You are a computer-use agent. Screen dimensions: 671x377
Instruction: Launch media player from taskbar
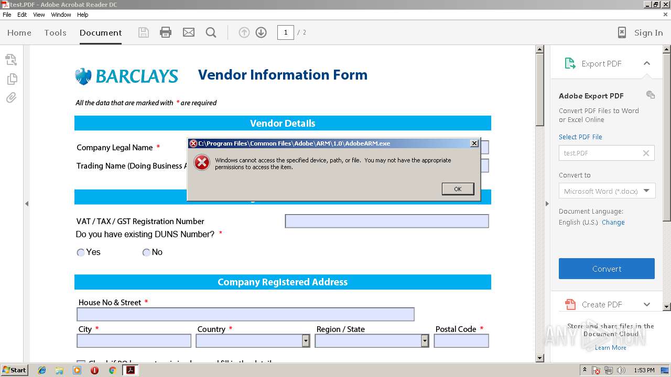(77, 370)
